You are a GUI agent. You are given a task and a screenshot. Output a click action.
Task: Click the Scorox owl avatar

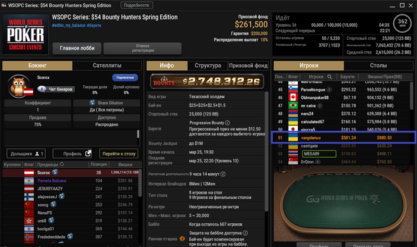[x=18, y=86]
